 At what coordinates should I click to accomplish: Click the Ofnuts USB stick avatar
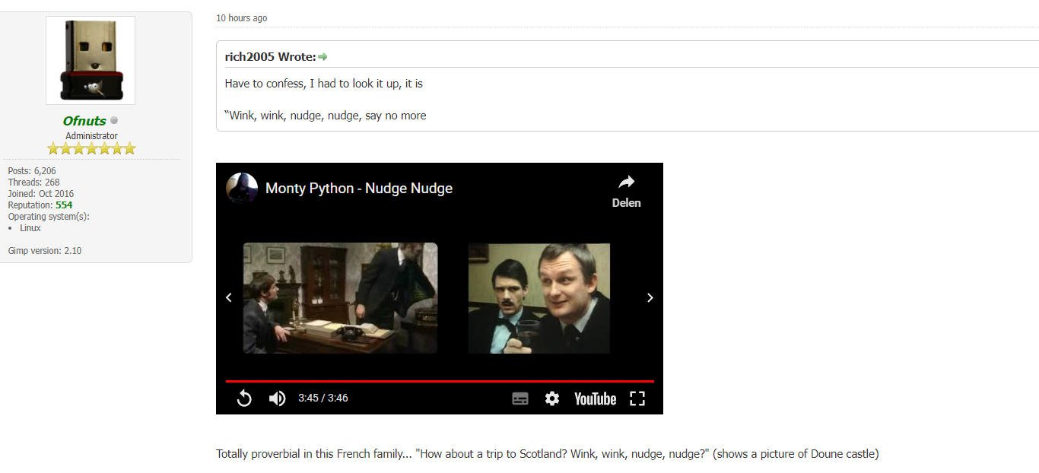click(x=91, y=60)
